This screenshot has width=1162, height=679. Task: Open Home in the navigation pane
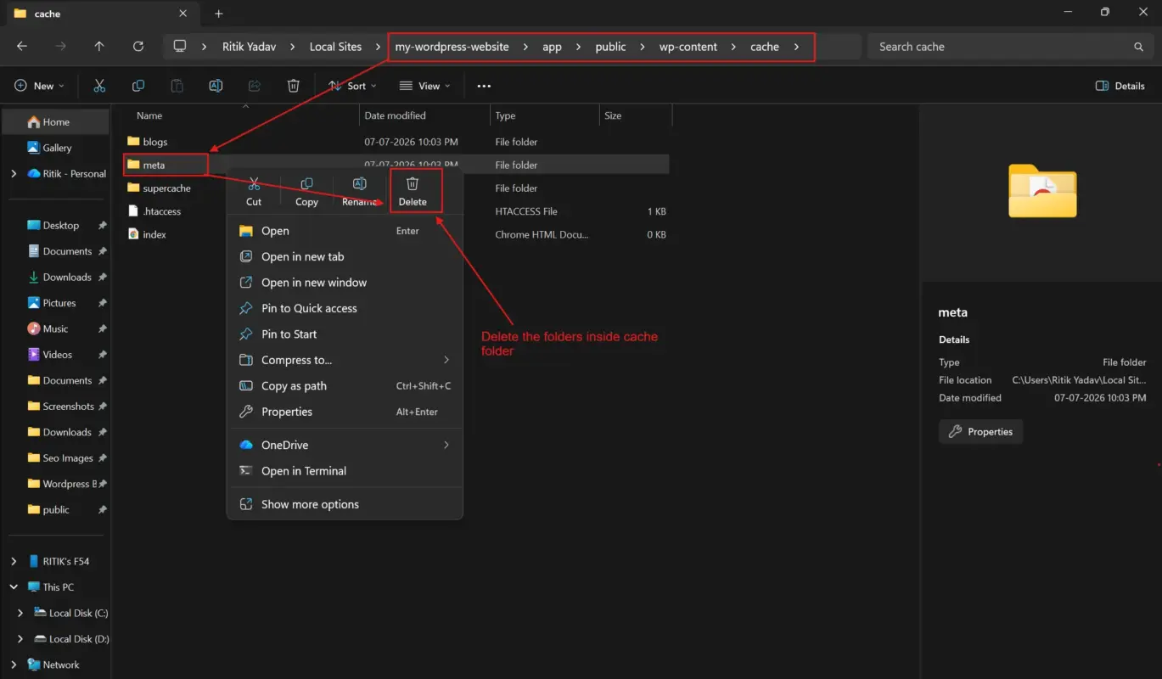pyautogui.click(x=56, y=121)
